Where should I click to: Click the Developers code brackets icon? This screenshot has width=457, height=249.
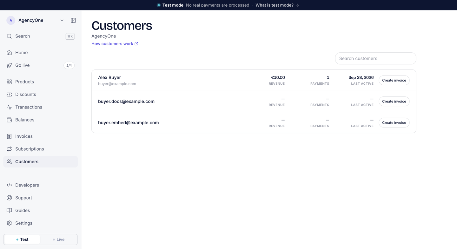(x=9, y=185)
